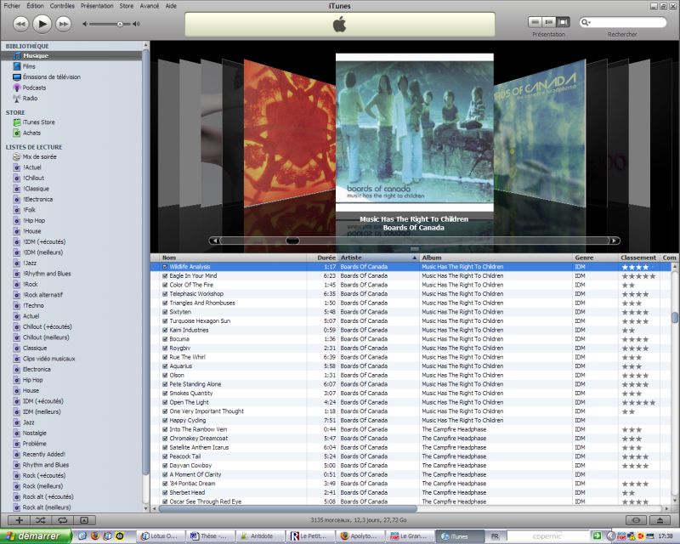Open the Présentation menu
The width and height of the screenshot is (680, 544).
pyautogui.click(x=96, y=5)
